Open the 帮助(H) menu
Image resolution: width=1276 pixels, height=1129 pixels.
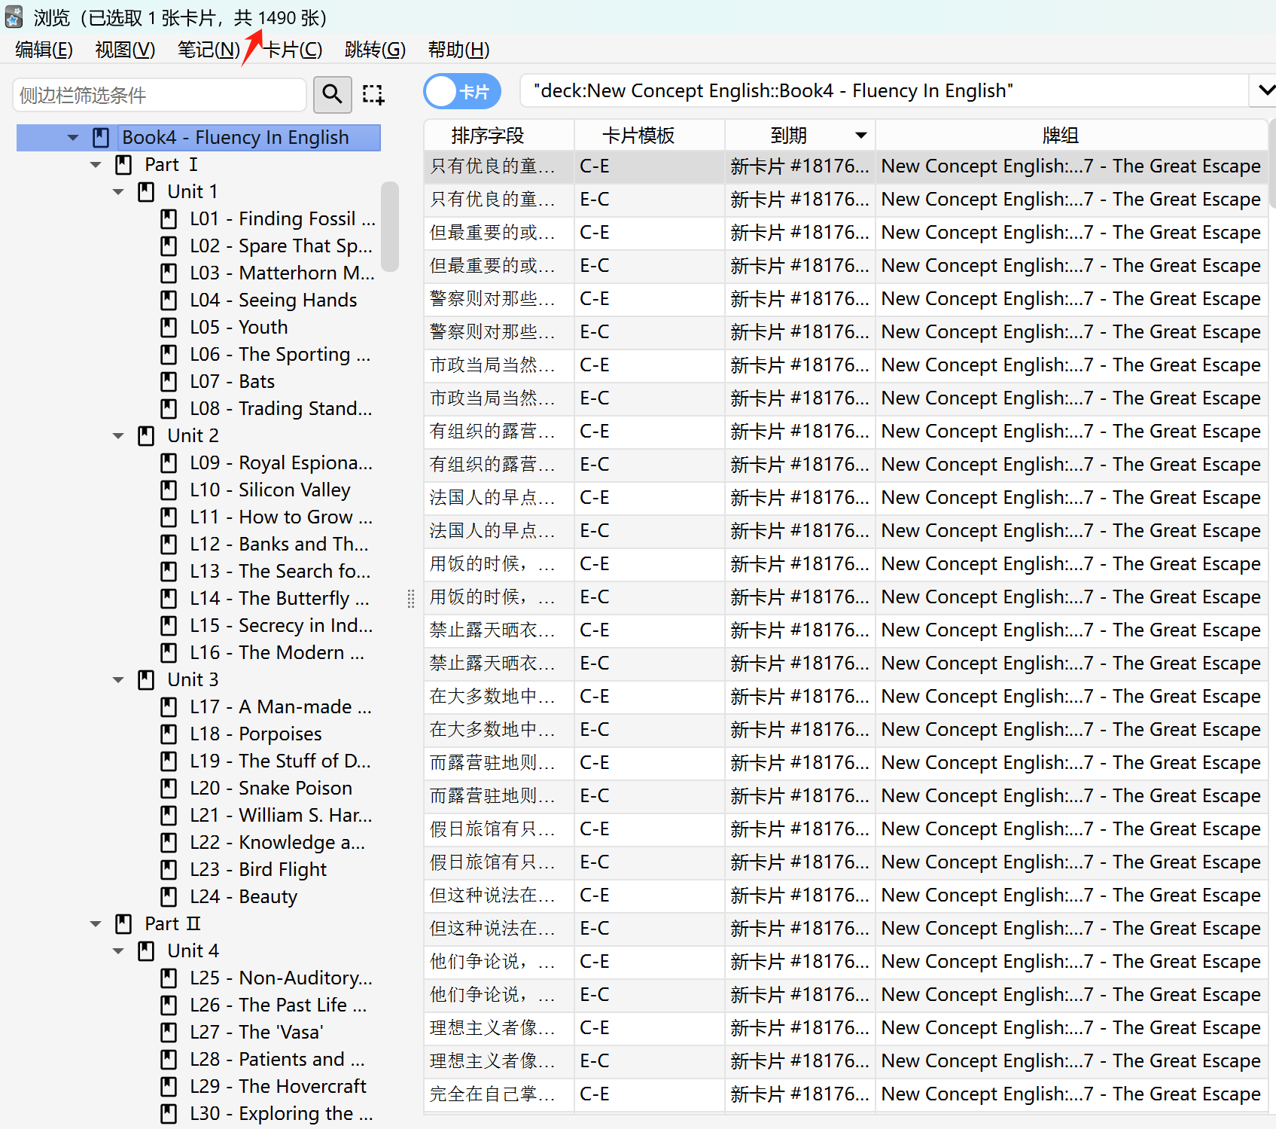458,50
